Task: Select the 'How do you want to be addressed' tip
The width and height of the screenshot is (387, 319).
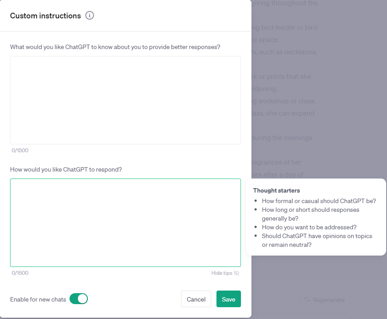Action: (309, 227)
